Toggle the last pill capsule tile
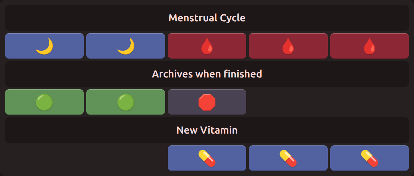Screen dimensions: 414x176 [x=370, y=158]
